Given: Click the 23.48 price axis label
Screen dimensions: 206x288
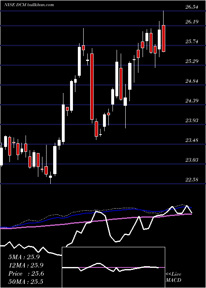Looking at the screenshot, I should click(x=192, y=140).
